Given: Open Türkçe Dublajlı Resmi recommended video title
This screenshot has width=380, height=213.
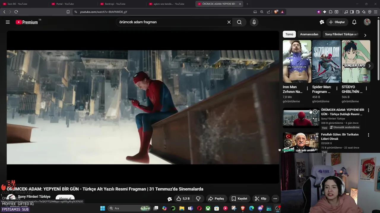Looking at the screenshot, I should [x=343, y=112].
